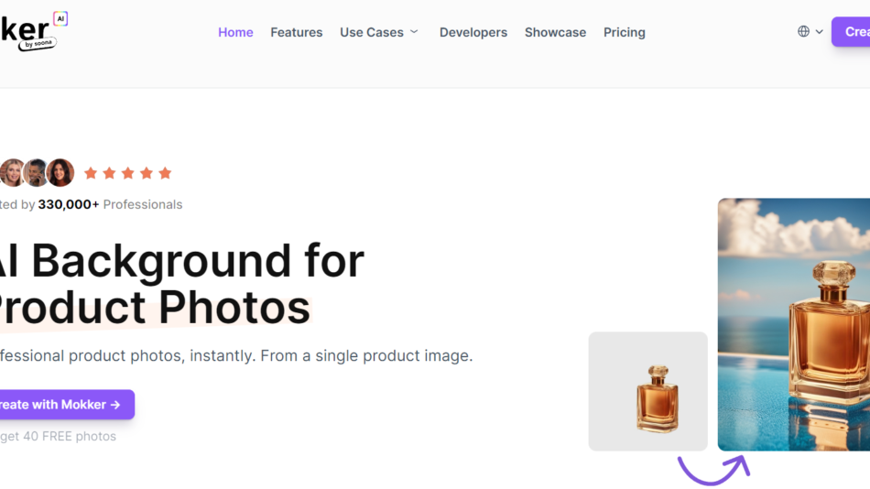Open the Features page
The image size is (870, 489).
296,32
